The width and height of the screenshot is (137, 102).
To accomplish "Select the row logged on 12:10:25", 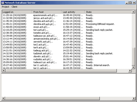I will tap(67, 30).
